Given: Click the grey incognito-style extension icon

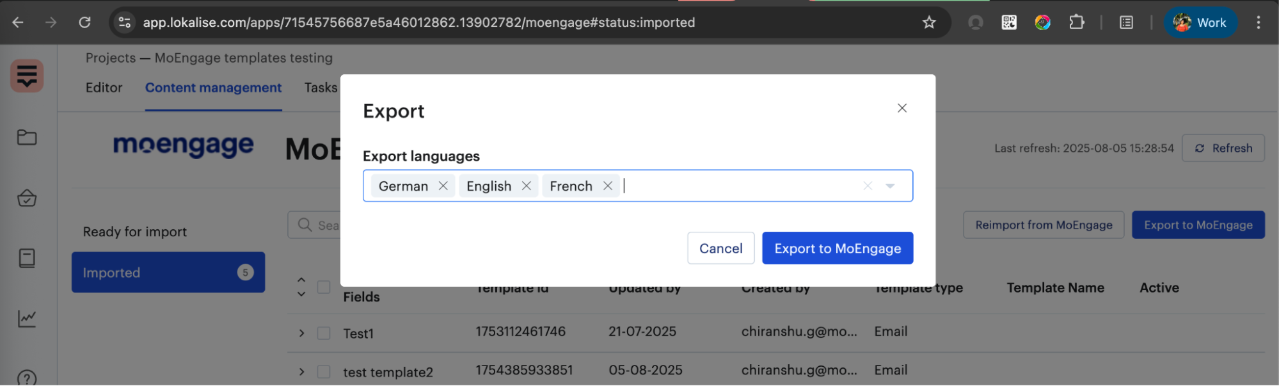Looking at the screenshot, I should (976, 22).
